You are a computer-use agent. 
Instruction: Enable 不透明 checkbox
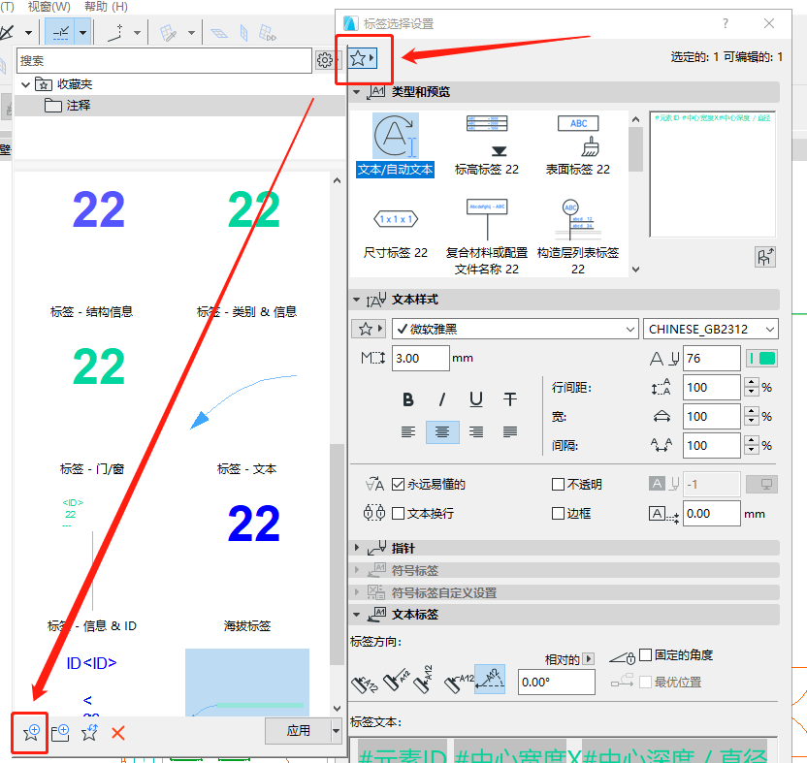point(558,484)
